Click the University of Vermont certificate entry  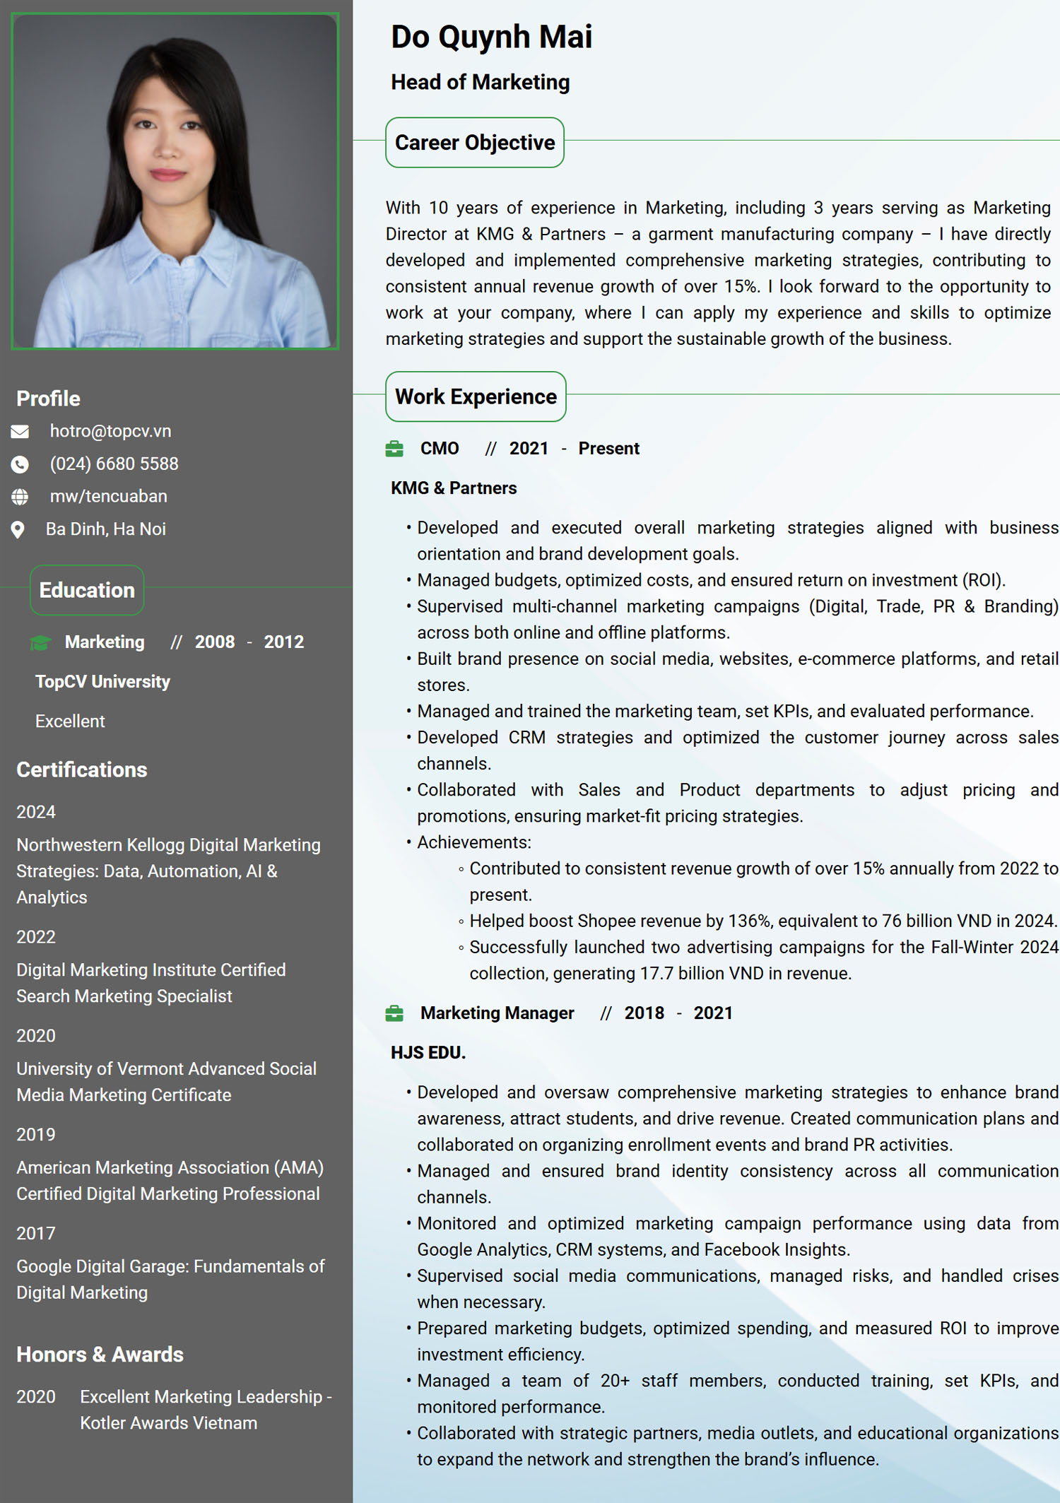[167, 1082]
